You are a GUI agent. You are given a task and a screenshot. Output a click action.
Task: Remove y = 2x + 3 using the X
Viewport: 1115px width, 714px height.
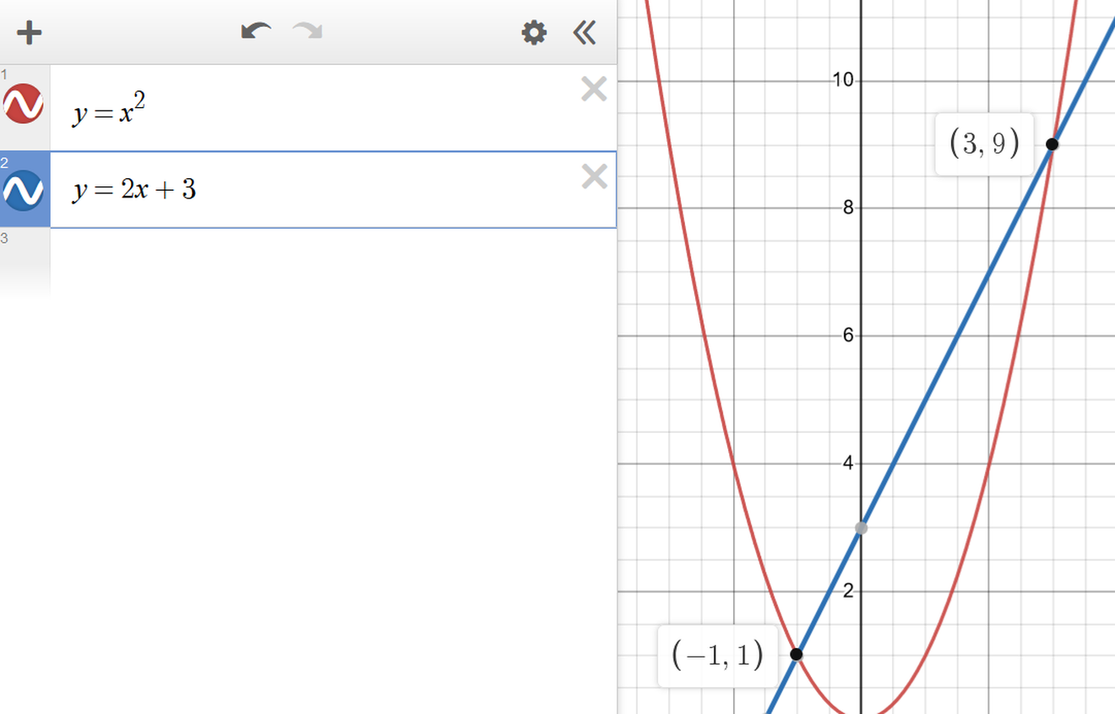594,176
